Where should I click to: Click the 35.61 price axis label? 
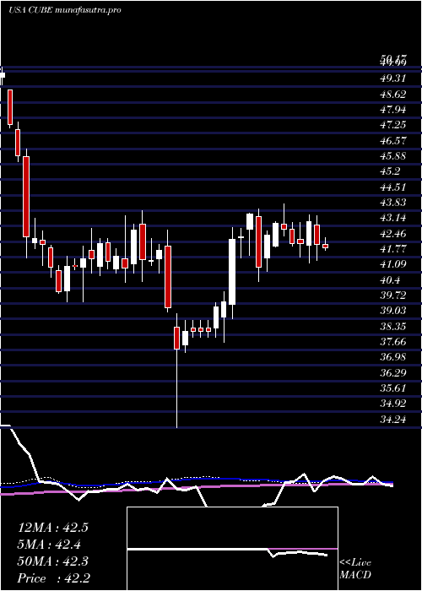click(x=393, y=388)
